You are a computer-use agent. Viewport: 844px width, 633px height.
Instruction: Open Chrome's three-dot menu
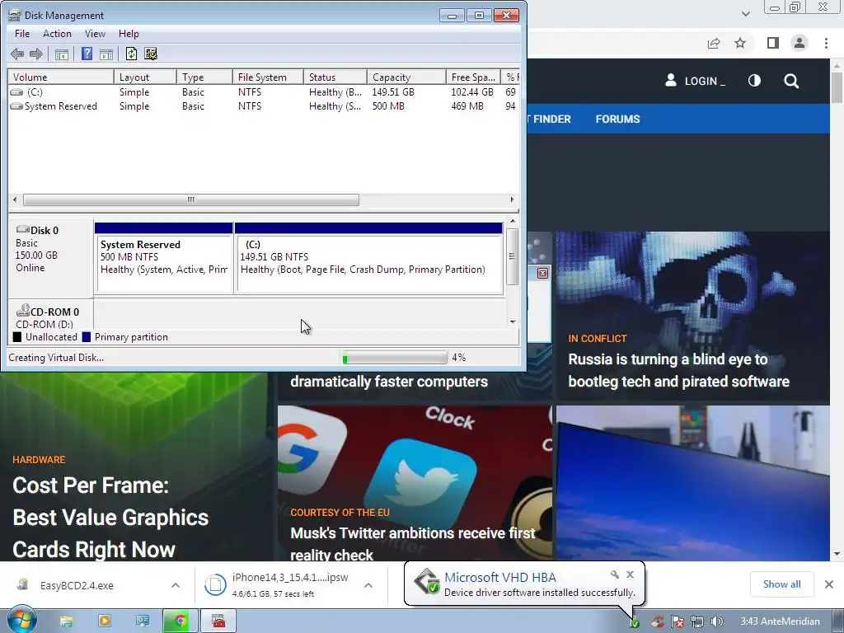coord(826,43)
